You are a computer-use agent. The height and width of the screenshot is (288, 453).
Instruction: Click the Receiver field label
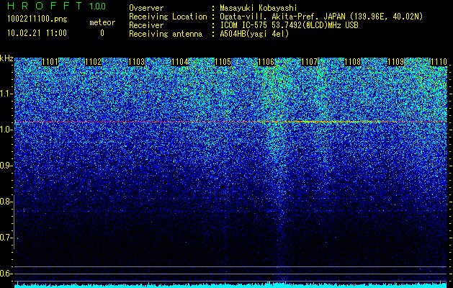click(x=146, y=25)
